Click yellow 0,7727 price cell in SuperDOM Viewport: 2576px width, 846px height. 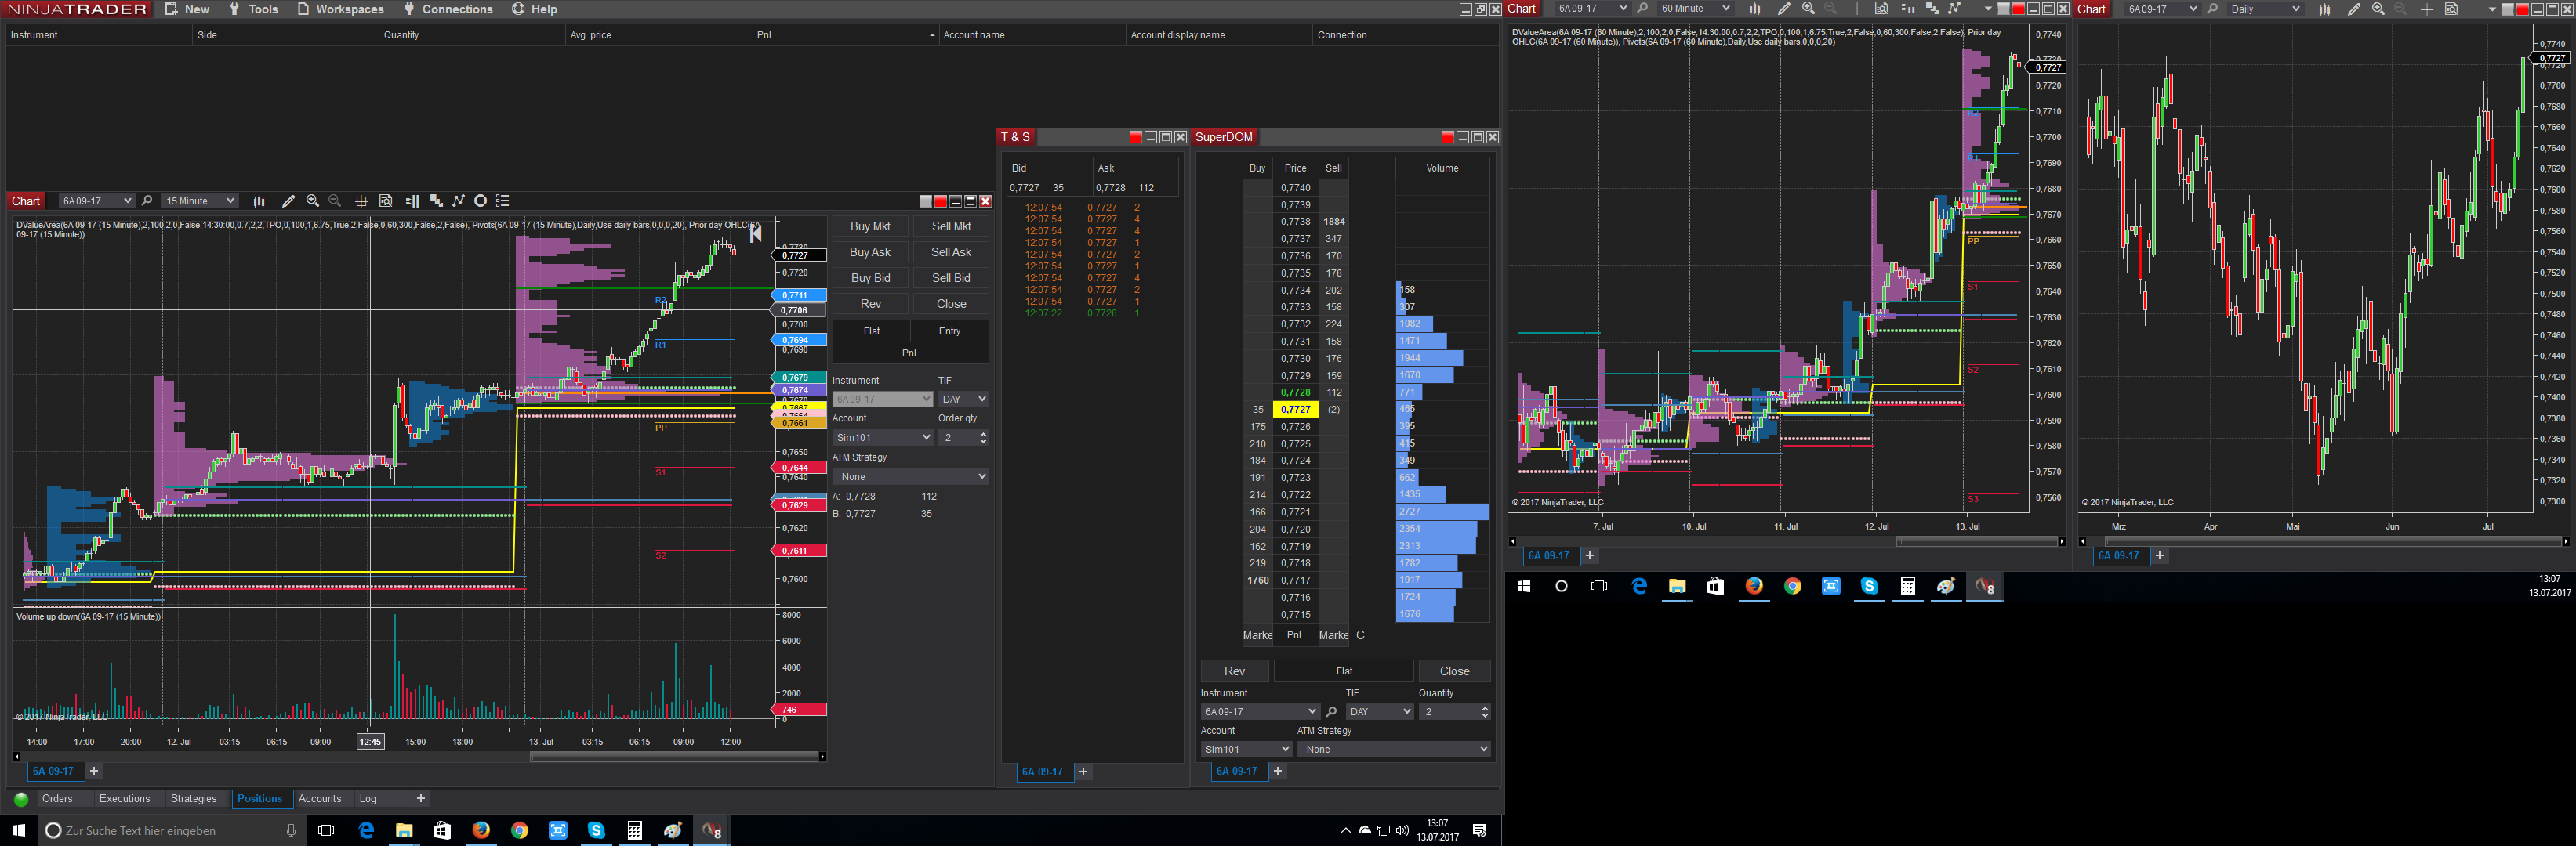(x=1295, y=410)
